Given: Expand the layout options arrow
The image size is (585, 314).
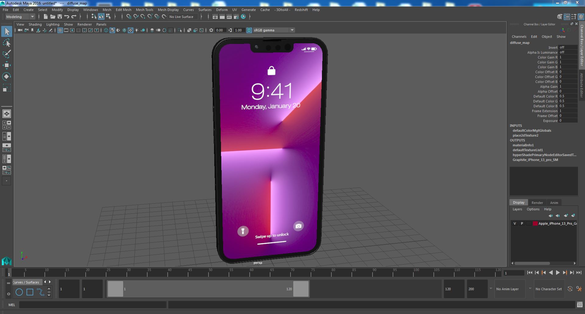Looking at the screenshot, I should [7, 181].
